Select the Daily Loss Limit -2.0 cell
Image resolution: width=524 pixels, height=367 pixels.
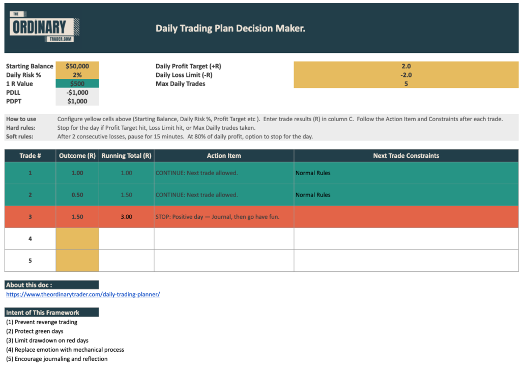[406, 75]
